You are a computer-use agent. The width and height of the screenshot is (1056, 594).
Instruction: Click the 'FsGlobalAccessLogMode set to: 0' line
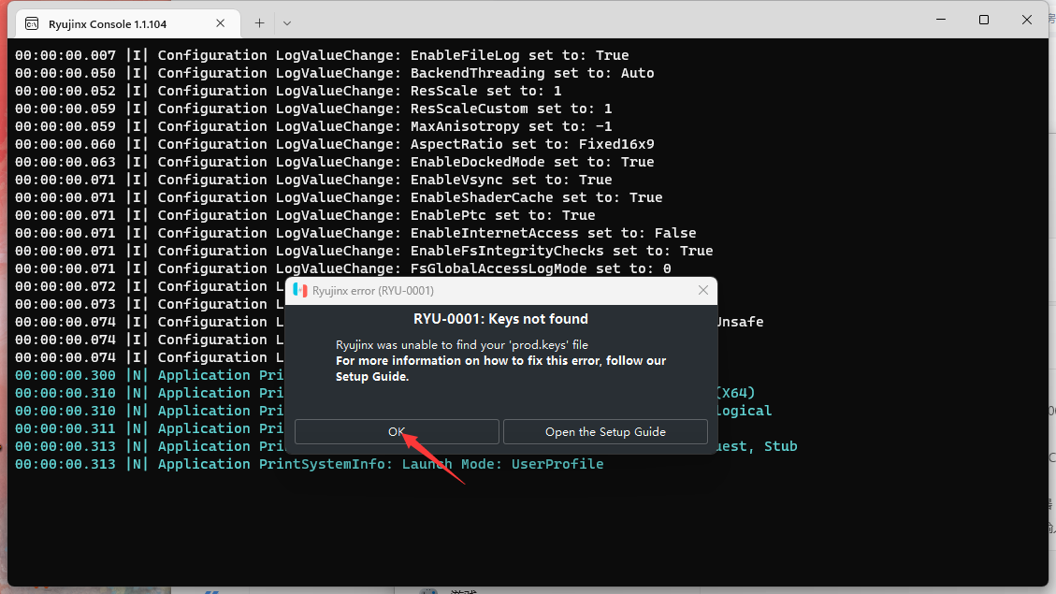pos(343,268)
